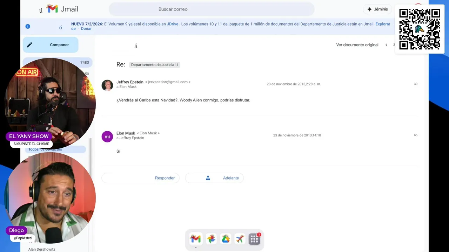
Task: Go to previous message with left chevron
Action: pos(386,45)
